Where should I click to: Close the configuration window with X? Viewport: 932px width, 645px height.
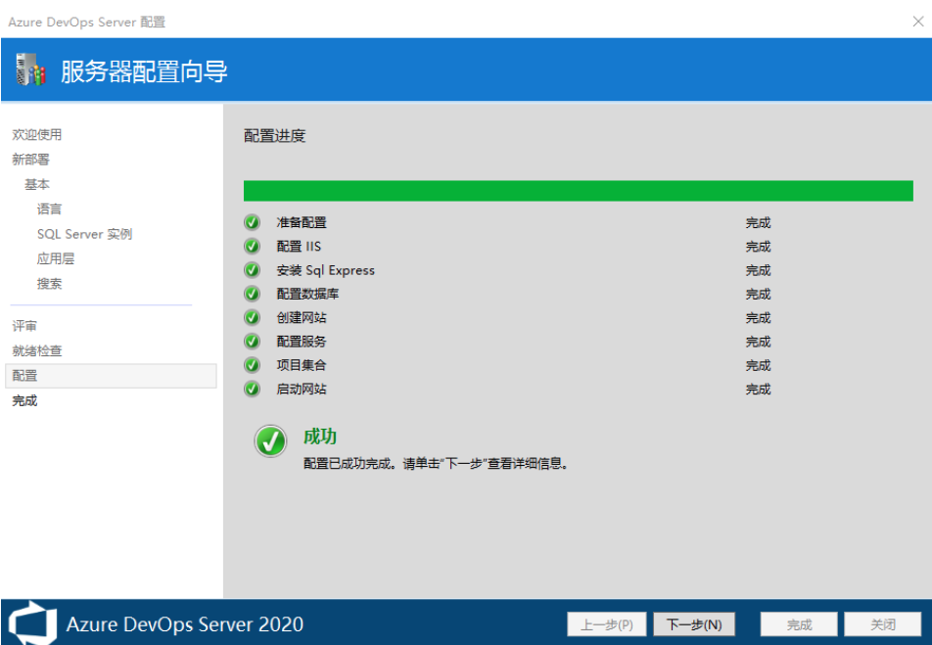(917, 22)
